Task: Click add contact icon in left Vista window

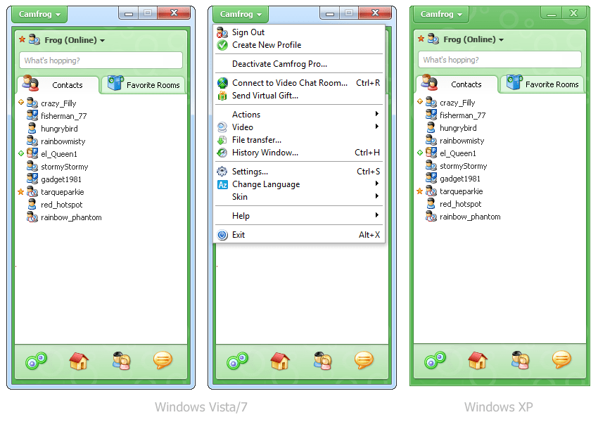Action: pyautogui.click(x=122, y=361)
